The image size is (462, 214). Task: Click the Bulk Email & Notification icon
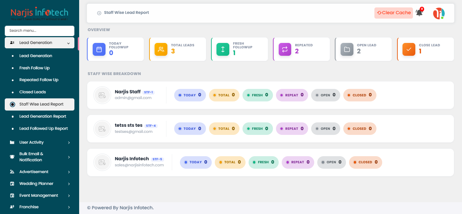[x=12, y=157]
